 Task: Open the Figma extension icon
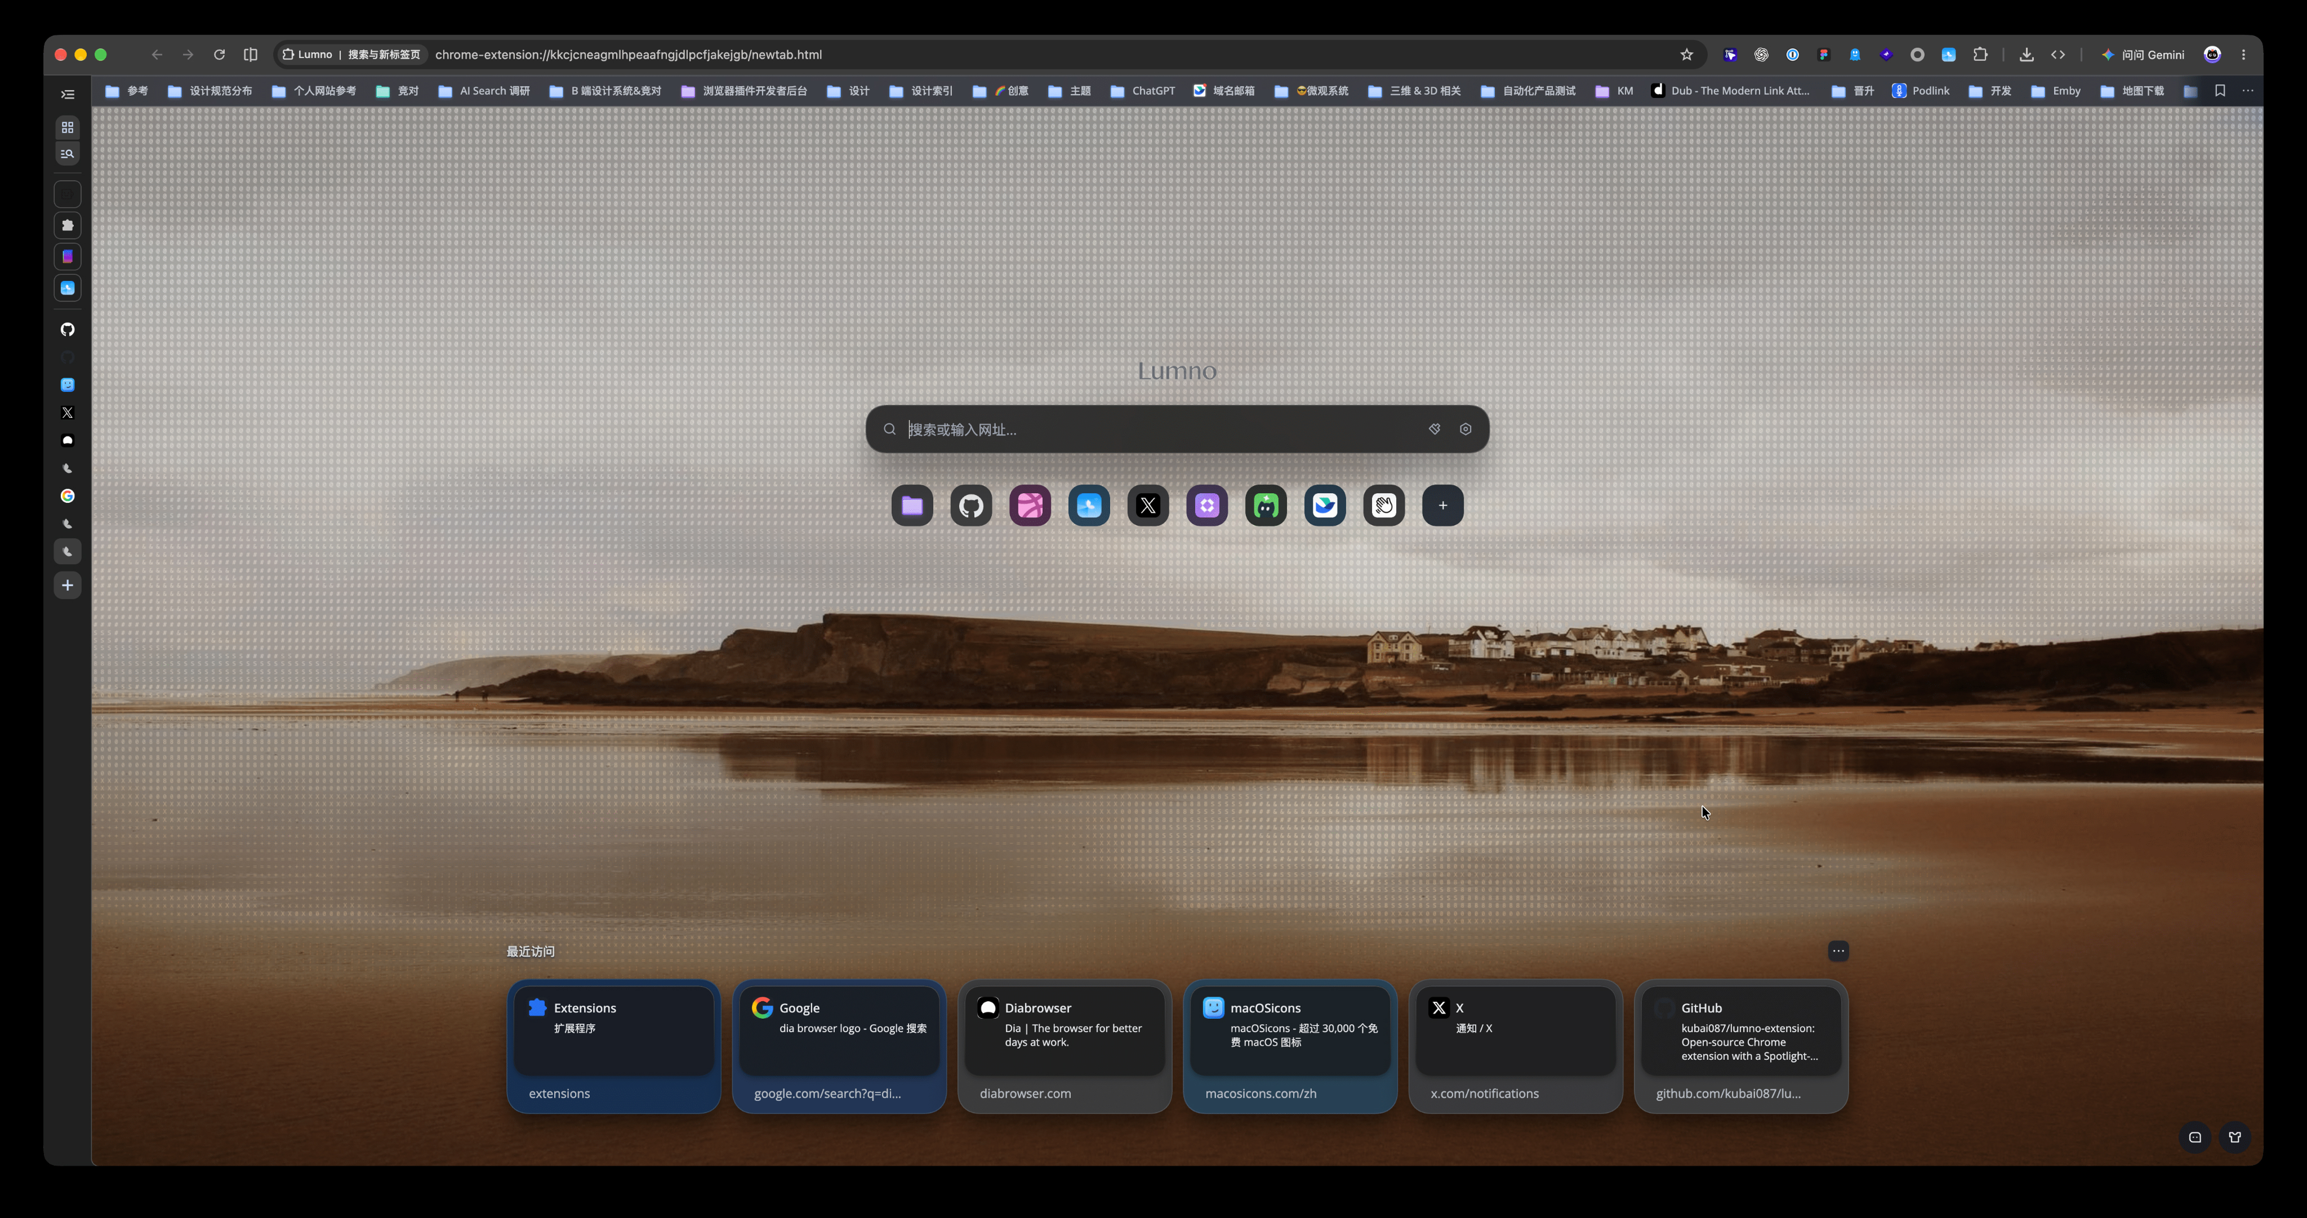1823,55
